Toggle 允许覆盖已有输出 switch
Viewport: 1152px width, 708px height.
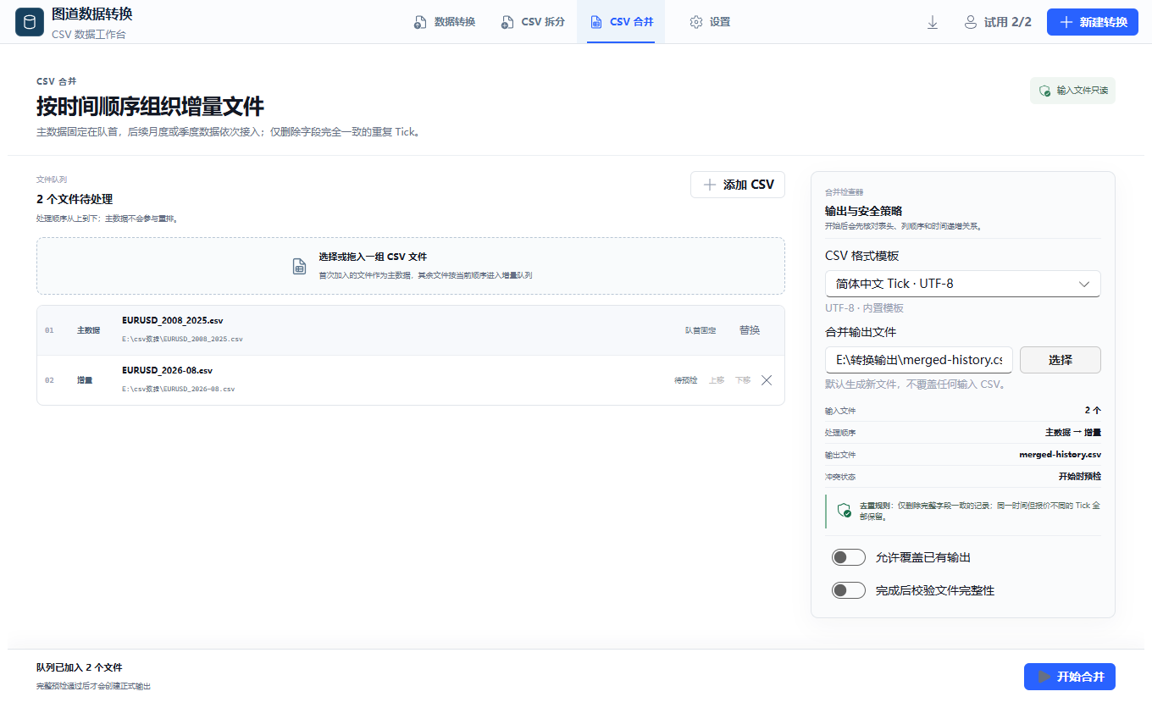[849, 557]
